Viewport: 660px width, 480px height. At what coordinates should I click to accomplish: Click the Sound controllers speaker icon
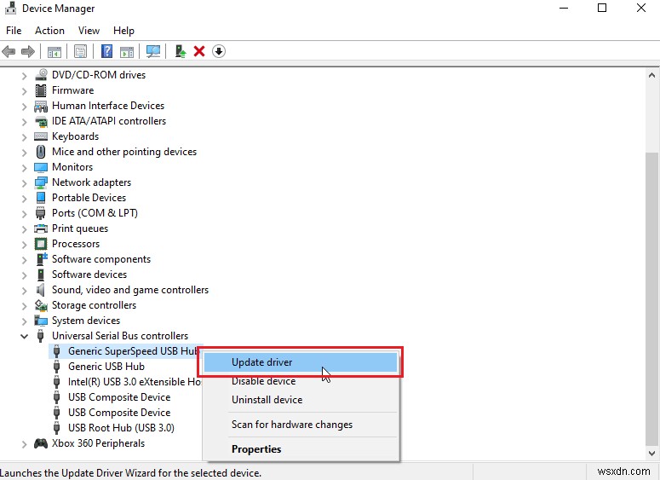[41, 290]
